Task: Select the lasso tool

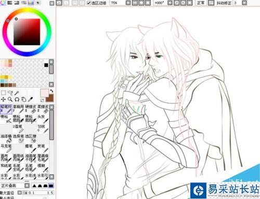Action: [x=10, y=93]
